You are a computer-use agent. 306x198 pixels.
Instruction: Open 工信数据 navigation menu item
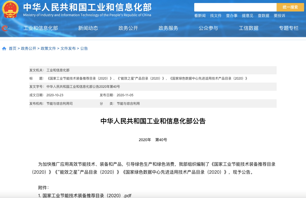(248, 28)
